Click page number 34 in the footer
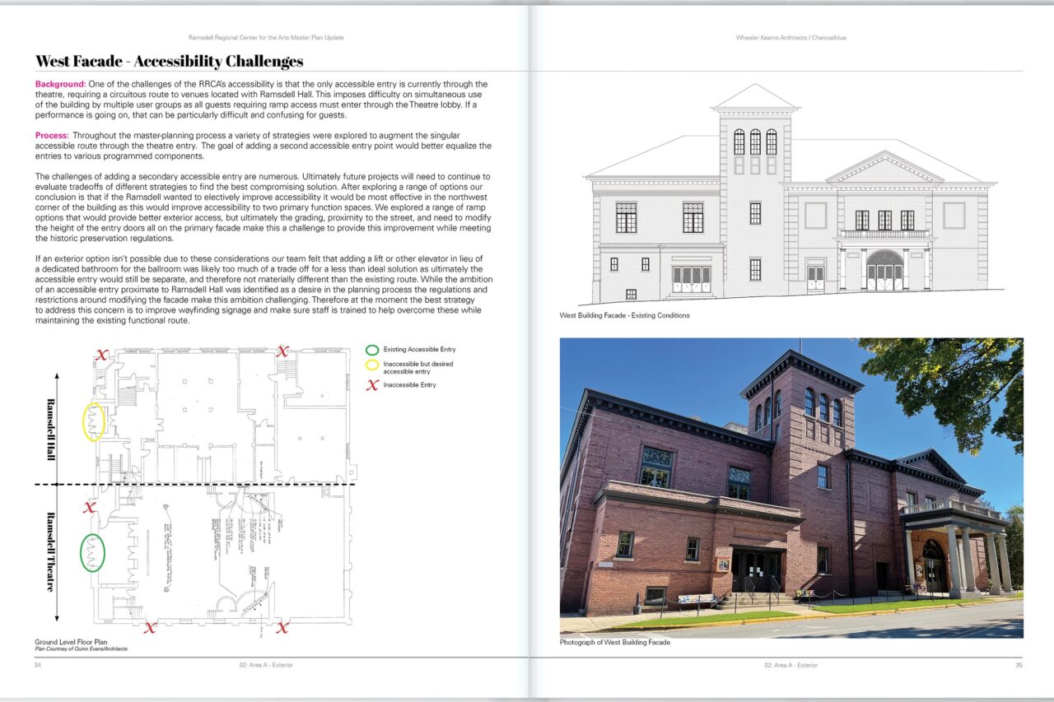The image size is (1054, 702). pyautogui.click(x=38, y=665)
